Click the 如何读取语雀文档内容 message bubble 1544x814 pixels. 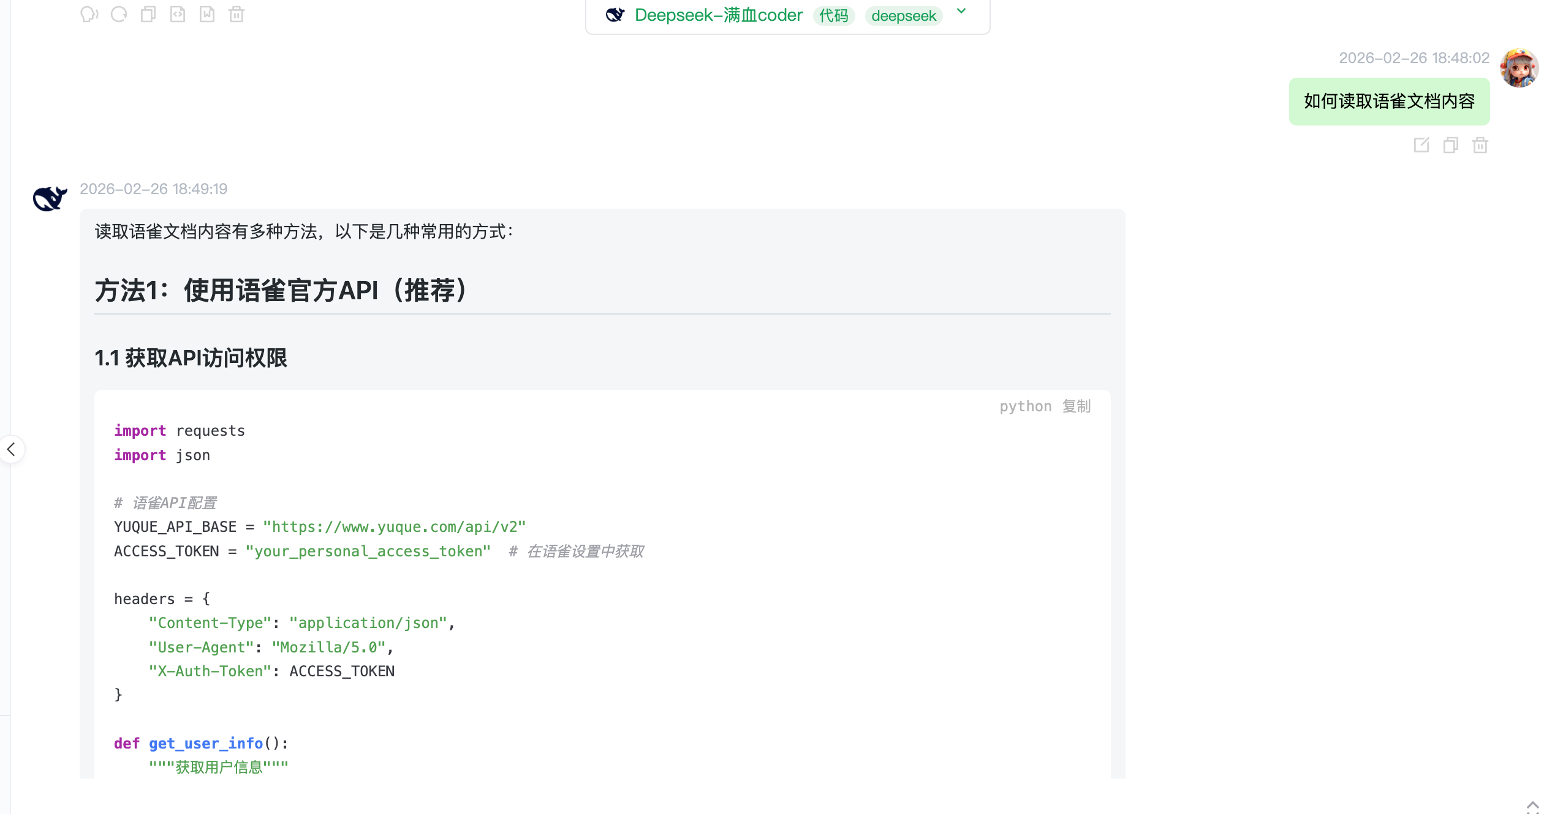click(1389, 102)
